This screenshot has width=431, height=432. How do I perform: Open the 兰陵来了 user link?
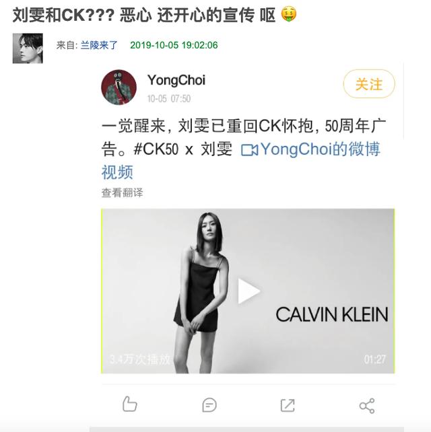point(99,45)
